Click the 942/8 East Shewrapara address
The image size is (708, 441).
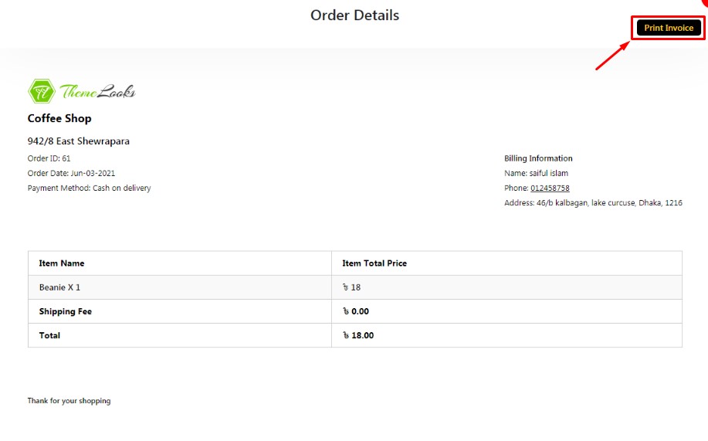point(78,141)
